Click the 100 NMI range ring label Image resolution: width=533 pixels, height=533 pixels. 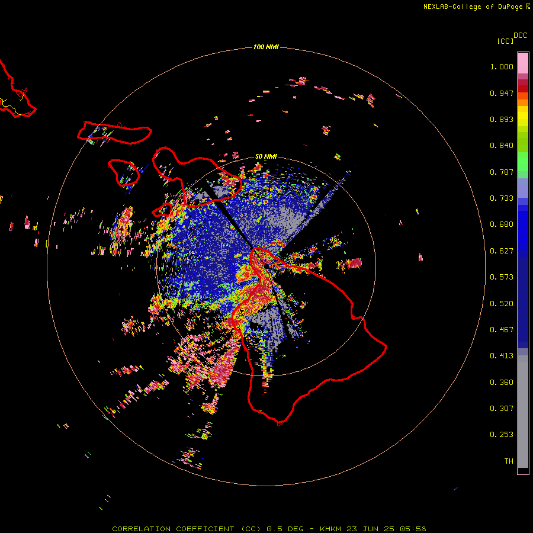[266, 47]
